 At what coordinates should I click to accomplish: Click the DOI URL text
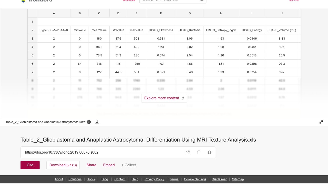[62, 152]
